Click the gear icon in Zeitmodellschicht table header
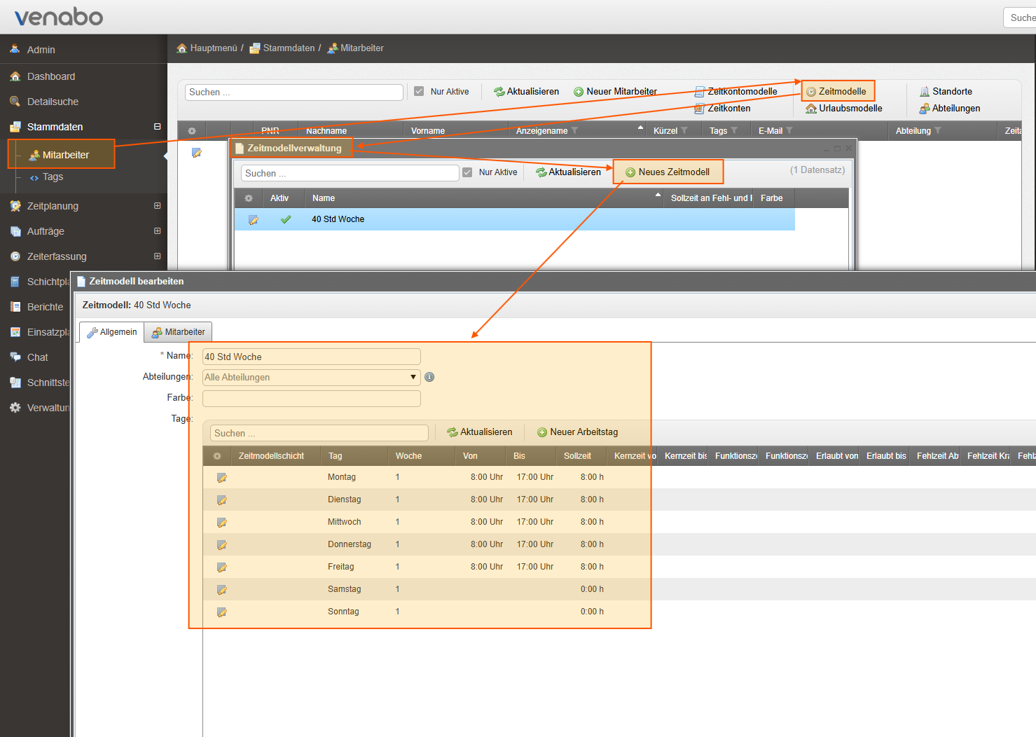1036x737 pixels. [217, 456]
